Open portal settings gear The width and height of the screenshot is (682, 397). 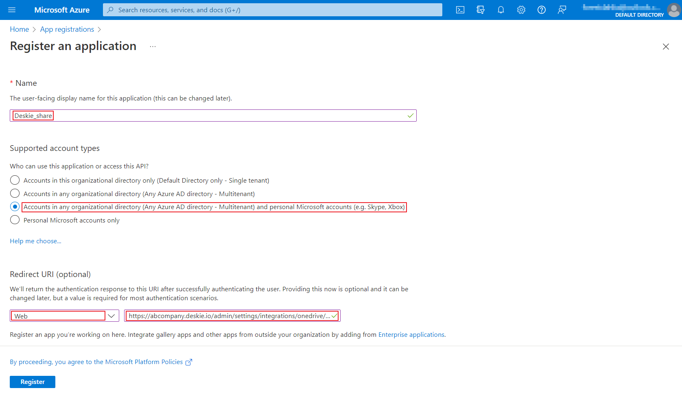coord(521,10)
